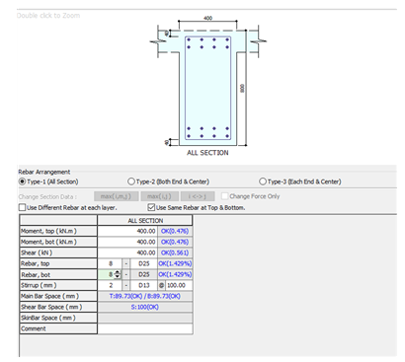
Task: Click the Stirrup @ symbol cell
Action: click(161, 285)
